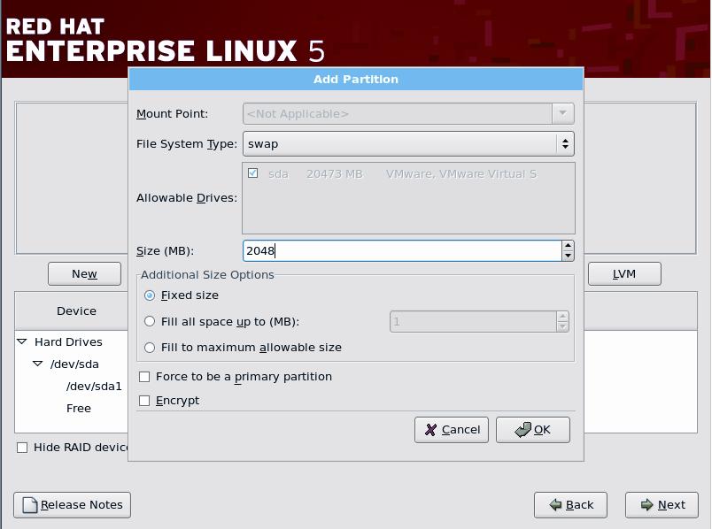Choose Fill all space up to (MB)
Viewport: 712px width, 529px height.
coord(150,321)
